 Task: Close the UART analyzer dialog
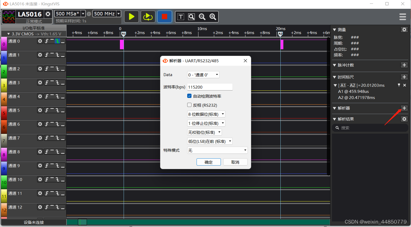coord(245,61)
